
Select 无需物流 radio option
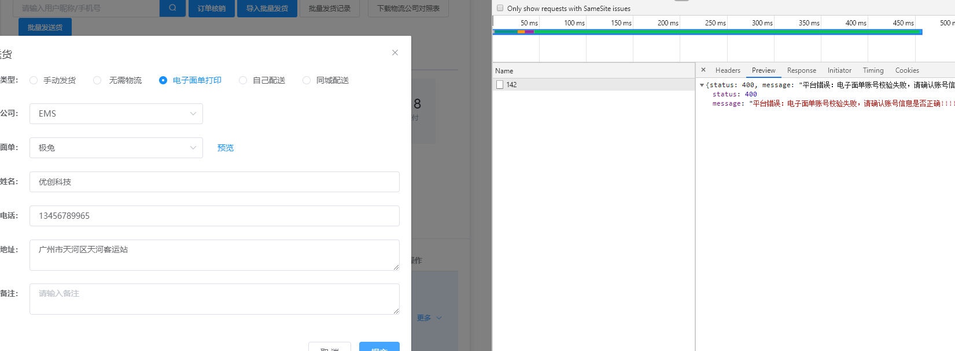tap(117, 80)
